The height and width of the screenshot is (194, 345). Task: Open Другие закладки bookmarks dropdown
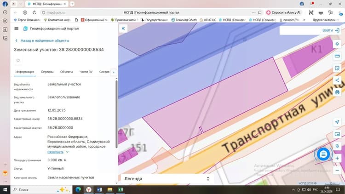click(326, 20)
